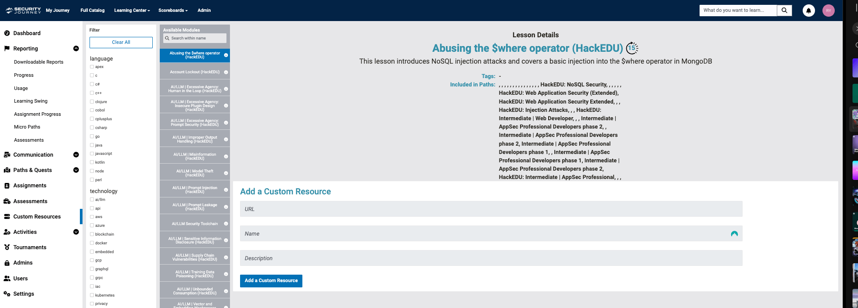
Task: Check the apex language filter
Action: click(92, 67)
